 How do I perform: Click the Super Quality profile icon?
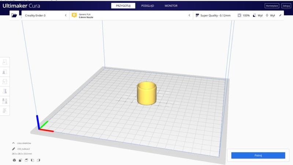[x=197, y=15]
